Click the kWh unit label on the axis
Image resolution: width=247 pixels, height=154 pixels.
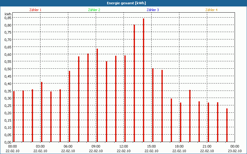click(x=8, y=14)
